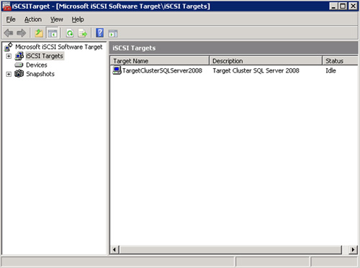Minimize the iSCSITarget window
This screenshot has width=360, height=268.
point(333,6)
